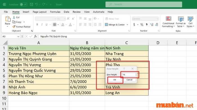Switch to Automate tab
Screen dimensions: 197x110
(x=98, y=12)
